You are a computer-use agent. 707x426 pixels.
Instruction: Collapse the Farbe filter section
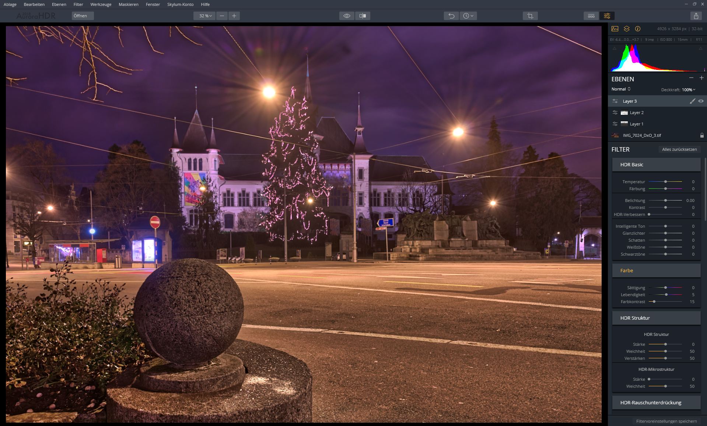pyautogui.click(x=656, y=271)
